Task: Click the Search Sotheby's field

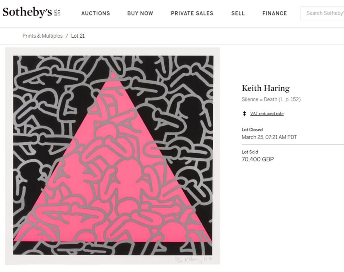Action: click(x=322, y=13)
